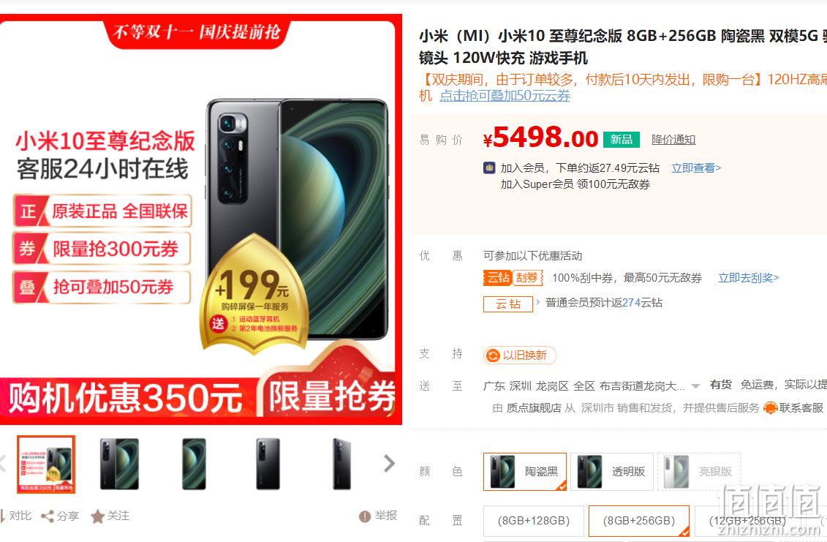Click the contact customer service icon
This screenshot has width=827, height=542.
pos(771,408)
